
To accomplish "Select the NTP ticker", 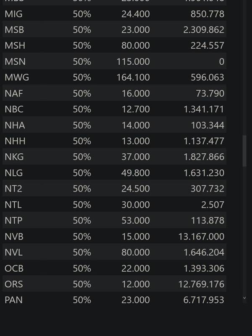I will (13, 220).
